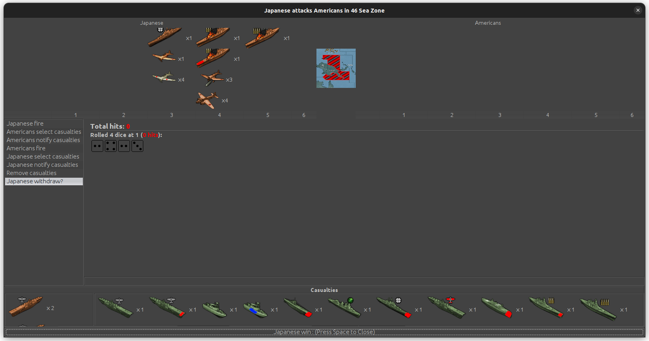Select 'Americans notify casualties' step

click(x=44, y=140)
